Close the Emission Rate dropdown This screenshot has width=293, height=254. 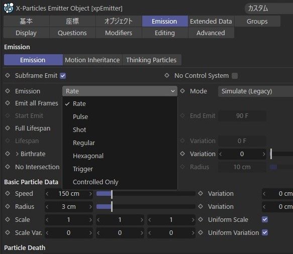[120, 91]
